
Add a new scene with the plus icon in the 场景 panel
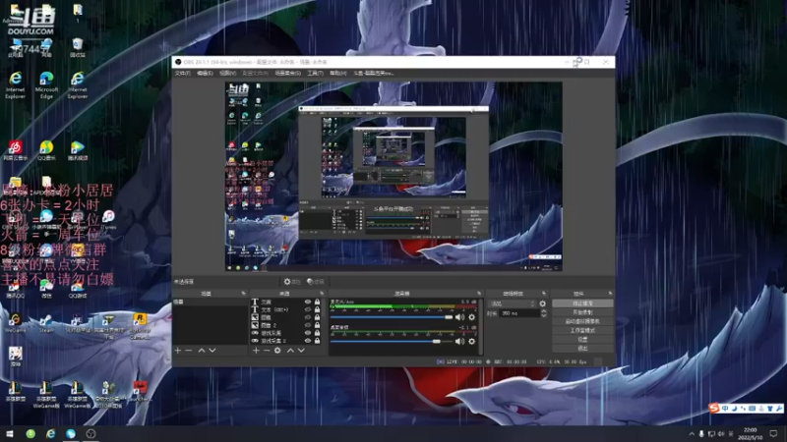pyautogui.click(x=178, y=351)
